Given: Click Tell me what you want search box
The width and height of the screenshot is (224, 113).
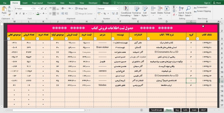Looking at the screenshot, I should (x=128, y=3).
